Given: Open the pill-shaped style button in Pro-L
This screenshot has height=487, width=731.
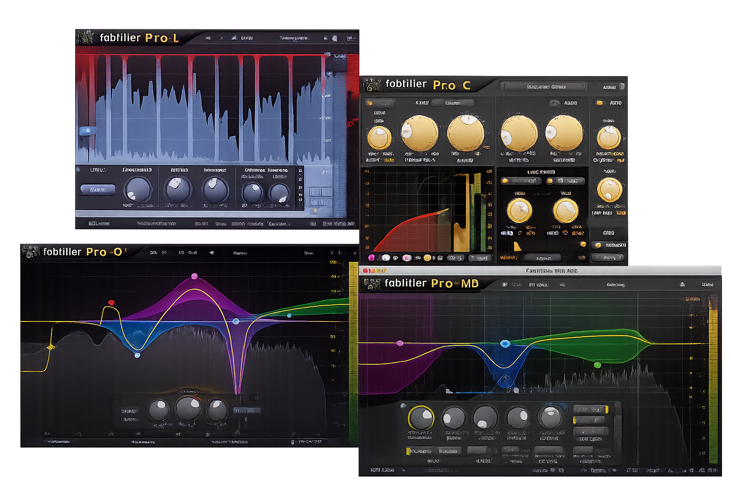Looking at the screenshot, I should click(98, 189).
